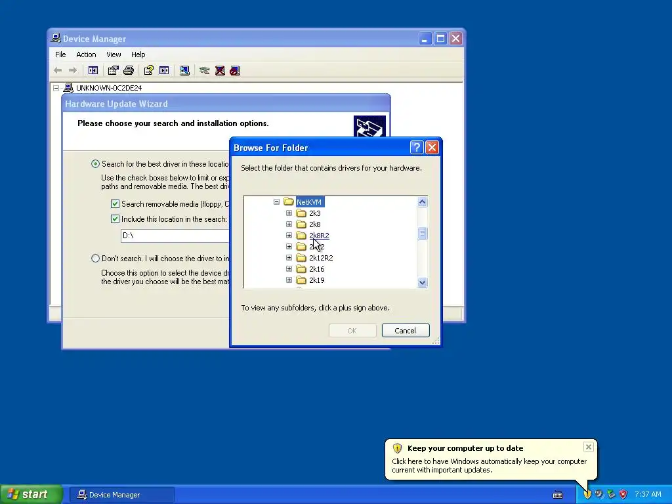Click the NetKVM folder icon
Screen dimensions: 672x504
pos(289,202)
